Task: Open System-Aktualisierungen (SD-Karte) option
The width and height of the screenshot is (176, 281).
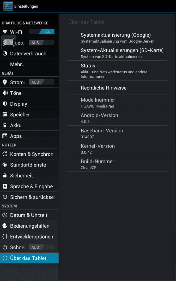Action: pyautogui.click(x=117, y=53)
